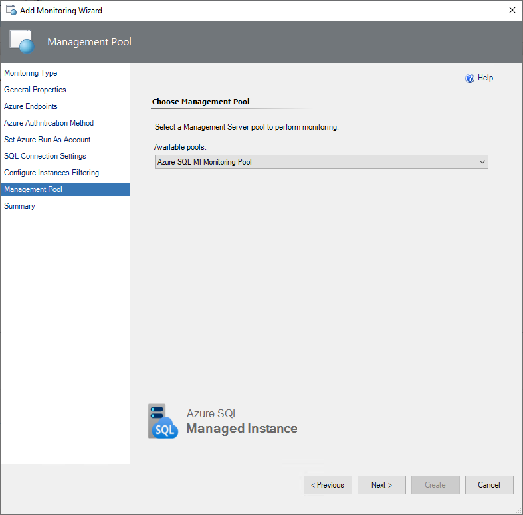Click the 'Managed Instance' logo text
523x515 pixels.
pyautogui.click(x=242, y=428)
